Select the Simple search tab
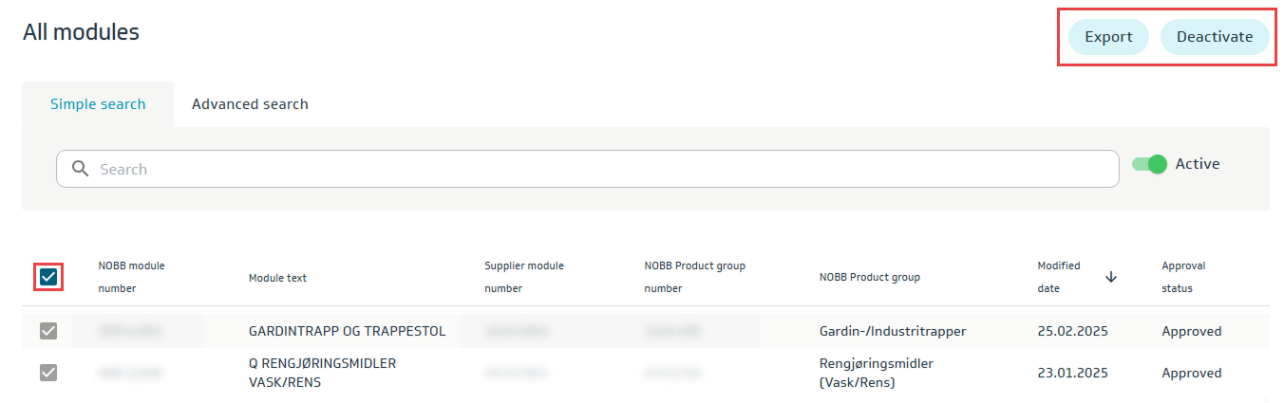1284x403 pixels. (98, 104)
